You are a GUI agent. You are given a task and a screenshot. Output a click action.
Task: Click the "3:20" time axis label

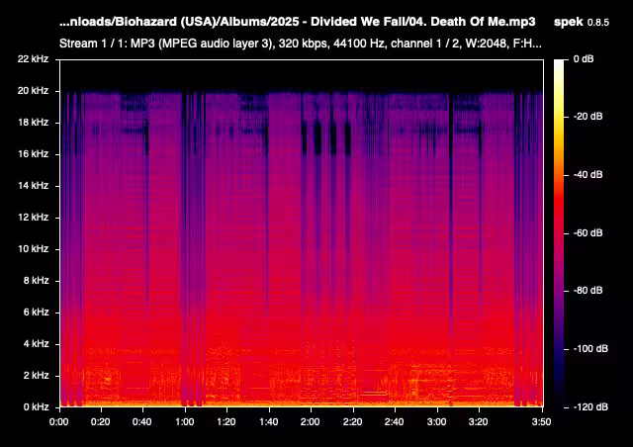479,422
